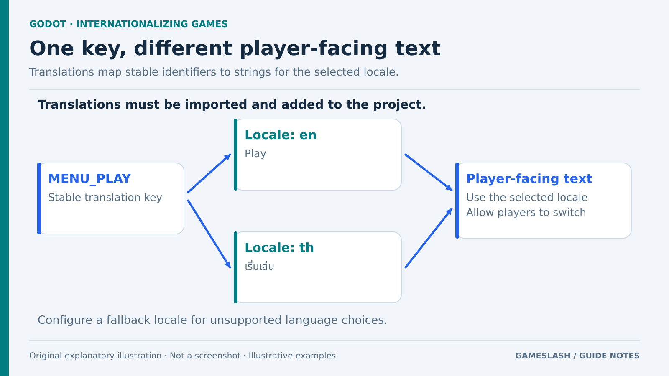
Task: Click the English string 'Play'
Action: pyautogui.click(x=255, y=154)
